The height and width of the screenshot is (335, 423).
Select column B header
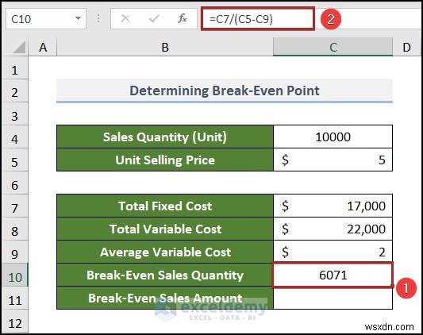pos(165,47)
